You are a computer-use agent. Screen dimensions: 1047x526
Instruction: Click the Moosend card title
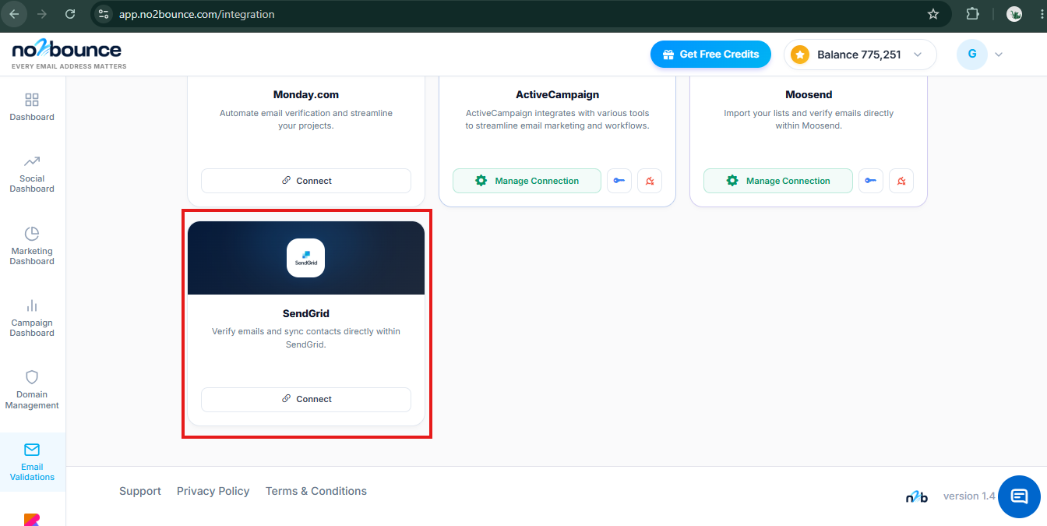point(809,94)
